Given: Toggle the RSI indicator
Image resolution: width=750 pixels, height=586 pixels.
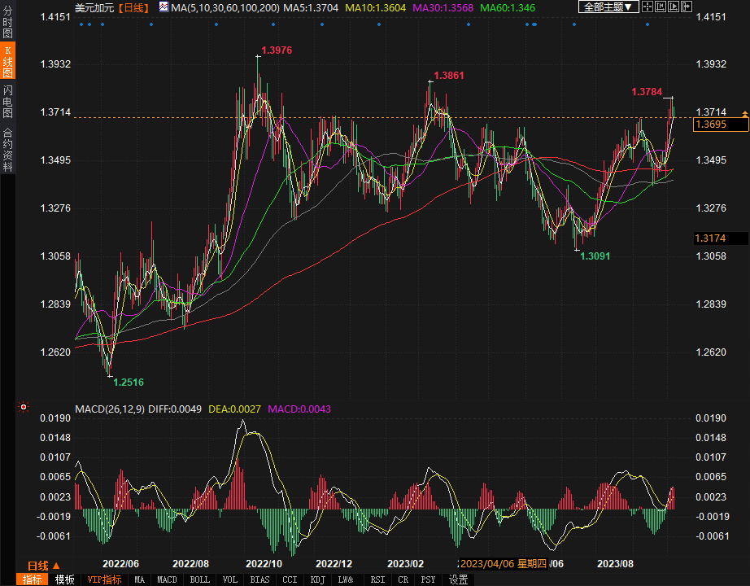Looking at the screenshot, I should [377, 579].
